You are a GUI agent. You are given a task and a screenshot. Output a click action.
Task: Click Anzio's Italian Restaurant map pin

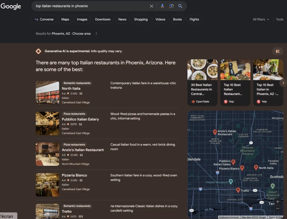215,132
